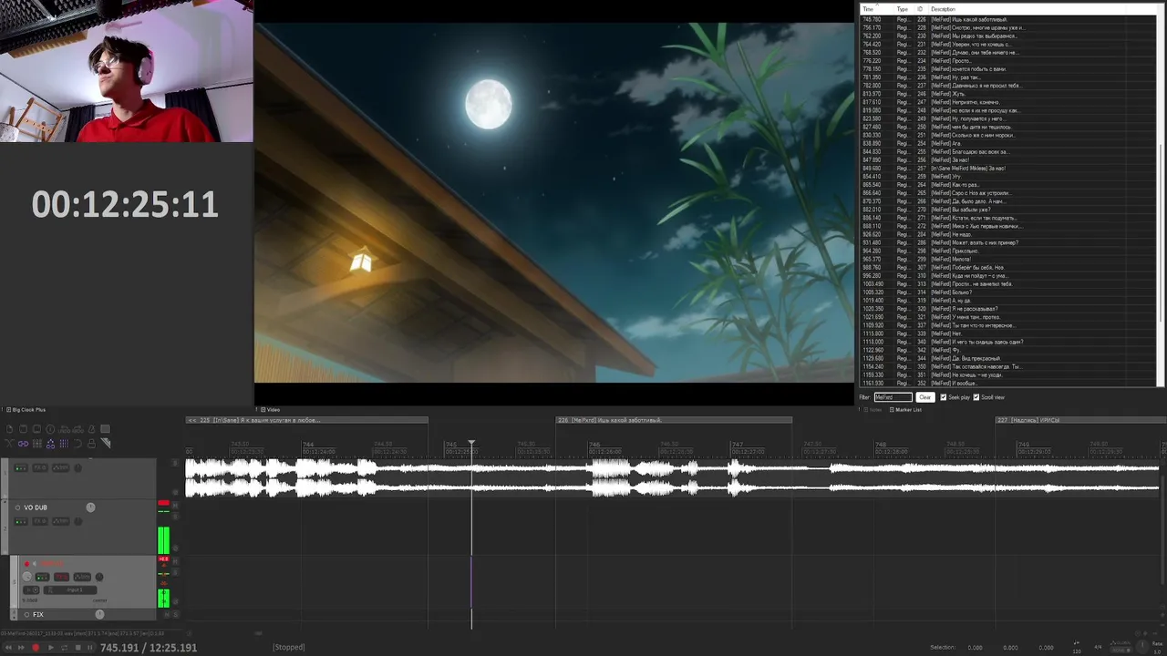Toggle envelope points move icon

click(x=50, y=444)
